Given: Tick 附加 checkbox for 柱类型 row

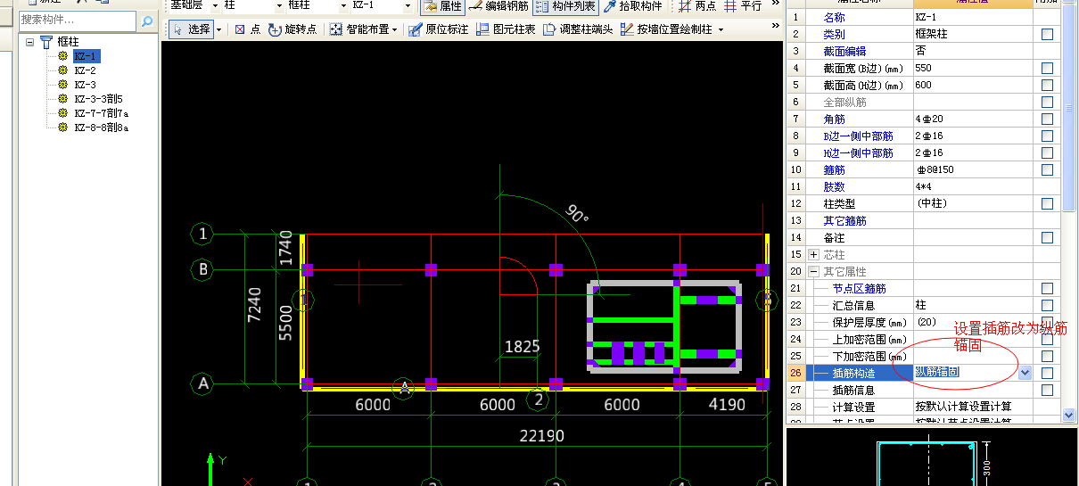Looking at the screenshot, I should click(1047, 203).
